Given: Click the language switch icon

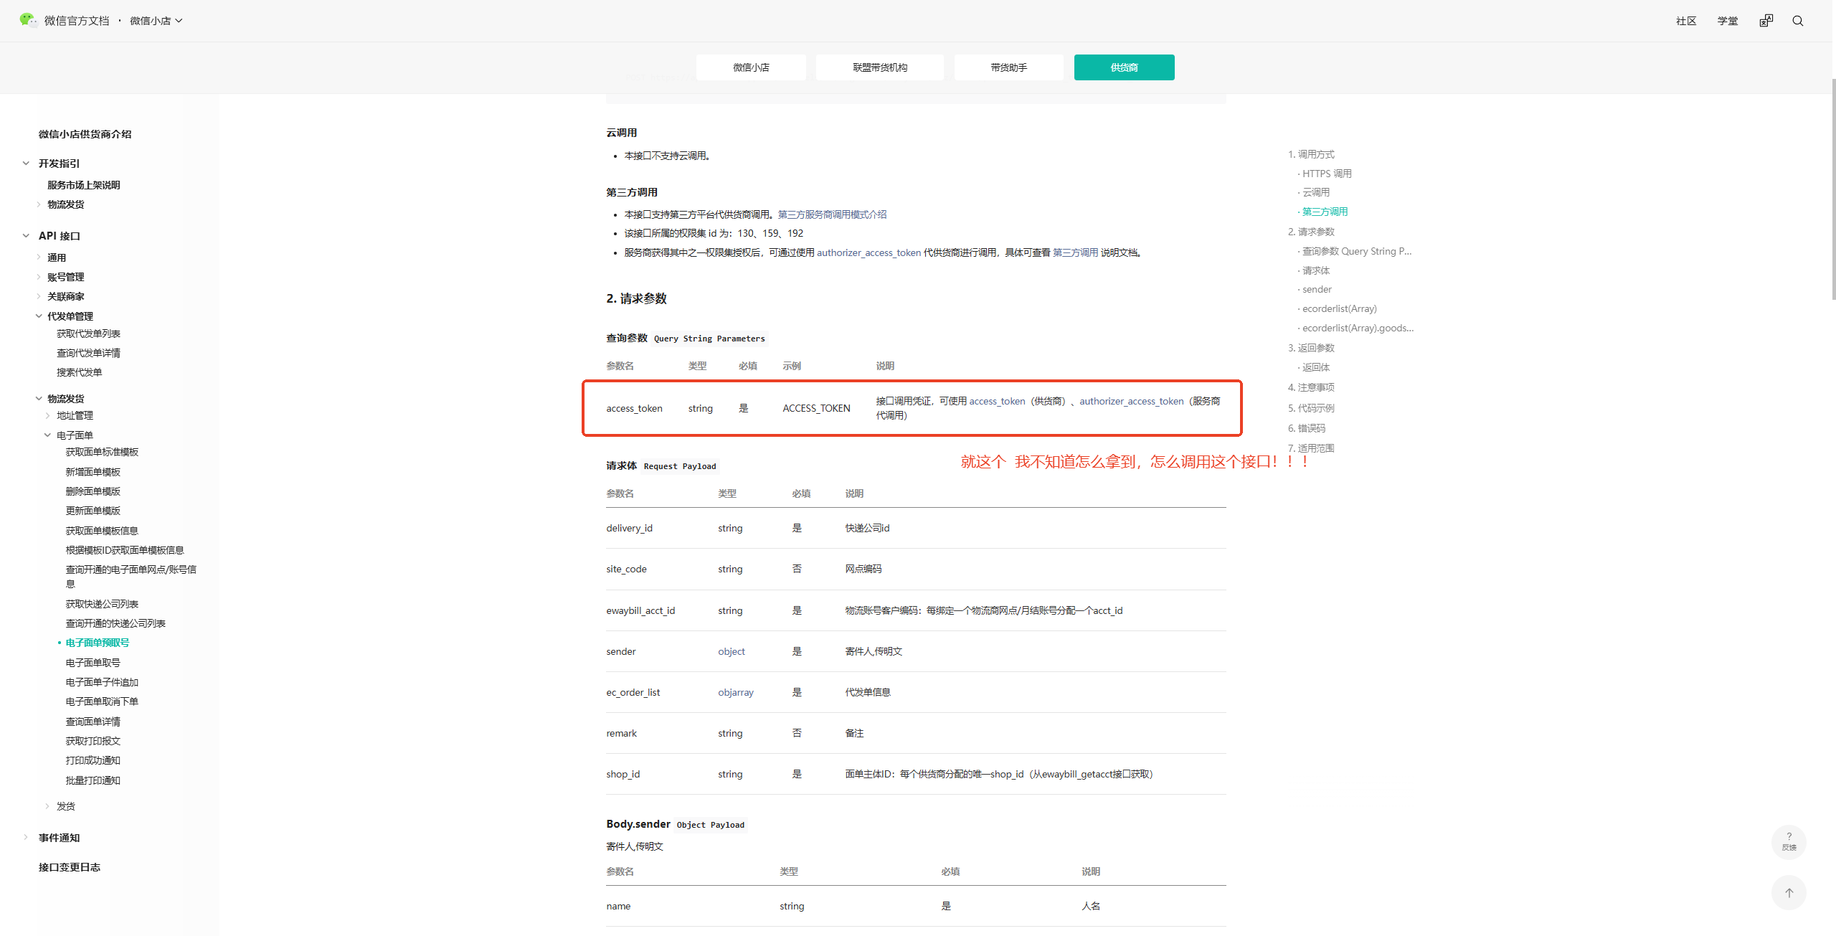Looking at the screenshot, I should [x=1766, y=21].
